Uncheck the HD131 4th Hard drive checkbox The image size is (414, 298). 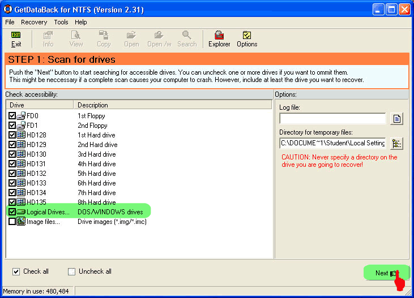[12, 164]
